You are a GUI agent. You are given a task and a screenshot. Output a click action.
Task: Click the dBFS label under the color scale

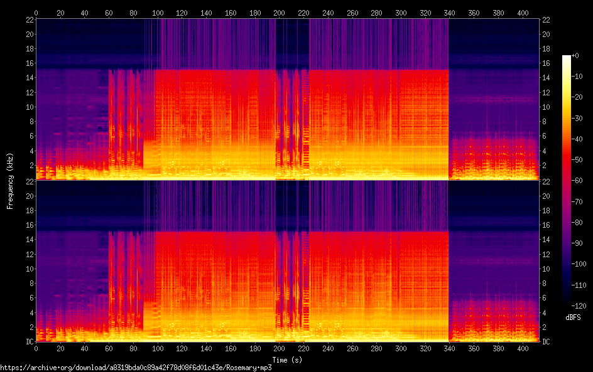click(573, 318)
